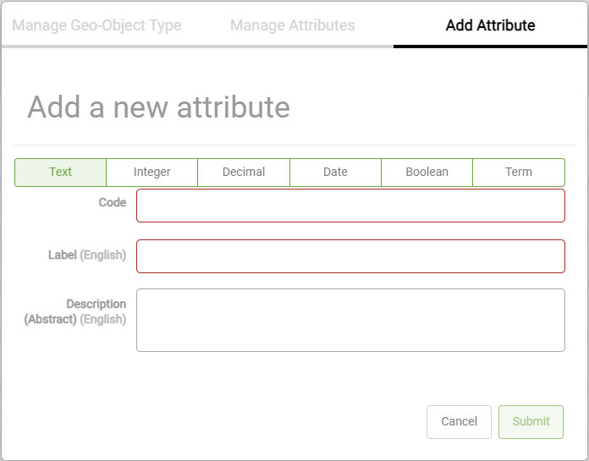Cancel adding the attribute
The height and width of the screenshot is (461, 589).
pos(459,421)
